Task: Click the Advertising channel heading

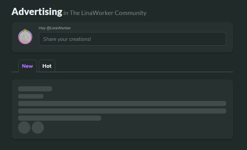Action: tap(37, 12)
